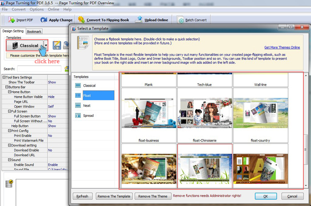
Task: Collapse the Sound node
Action: pos(9,159)
